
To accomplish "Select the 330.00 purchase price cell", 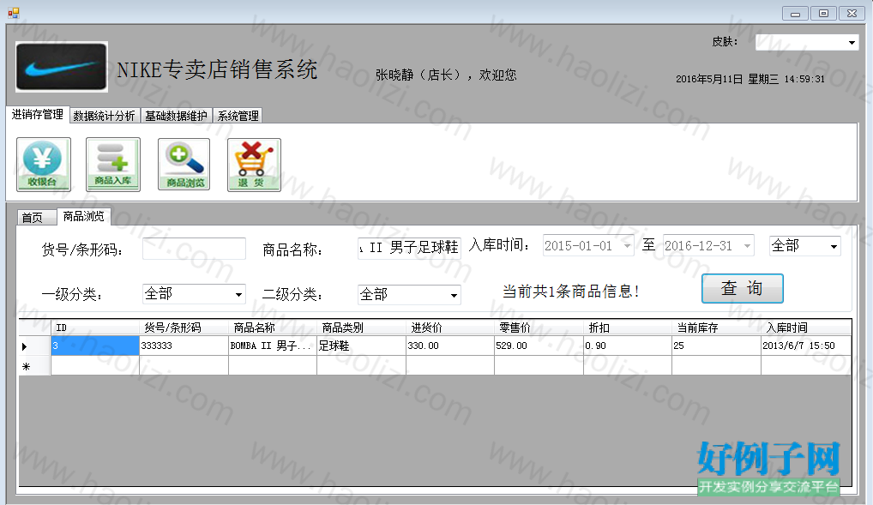I will [x=450, y=346].
